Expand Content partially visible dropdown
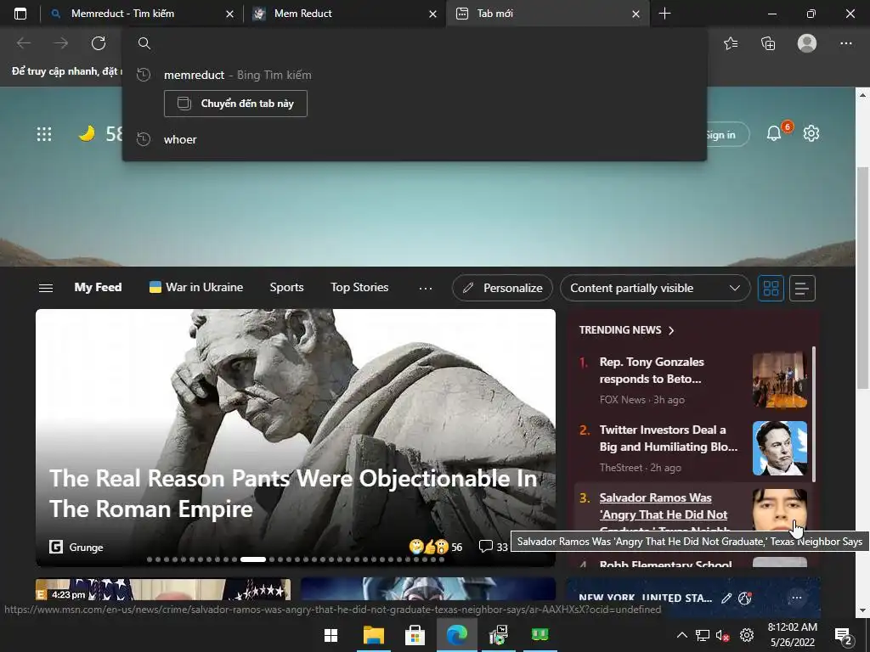 click(655, 288)
